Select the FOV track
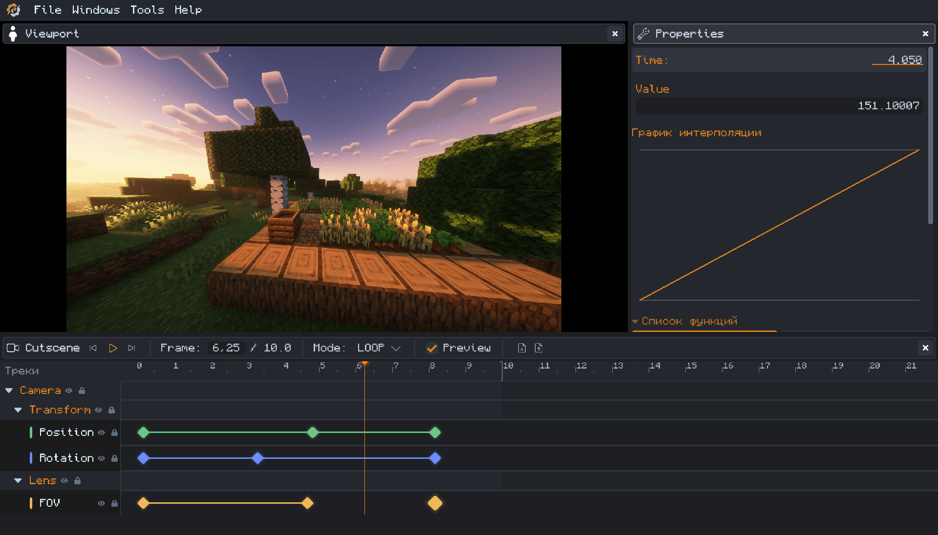 click(49, 503)
